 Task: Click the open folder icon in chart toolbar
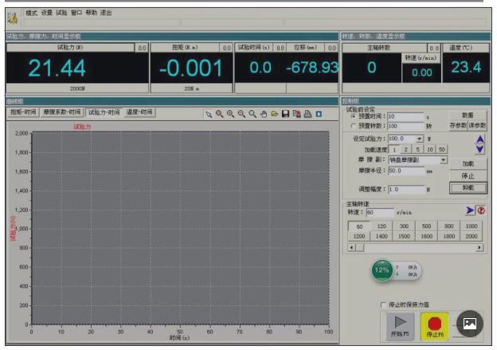click(274, 114)
